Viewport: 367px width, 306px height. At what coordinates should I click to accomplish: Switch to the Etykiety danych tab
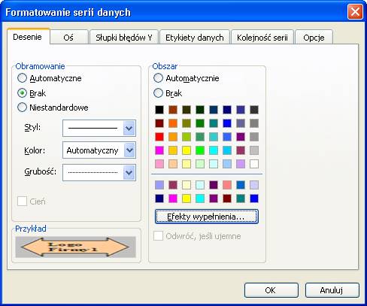195,37
